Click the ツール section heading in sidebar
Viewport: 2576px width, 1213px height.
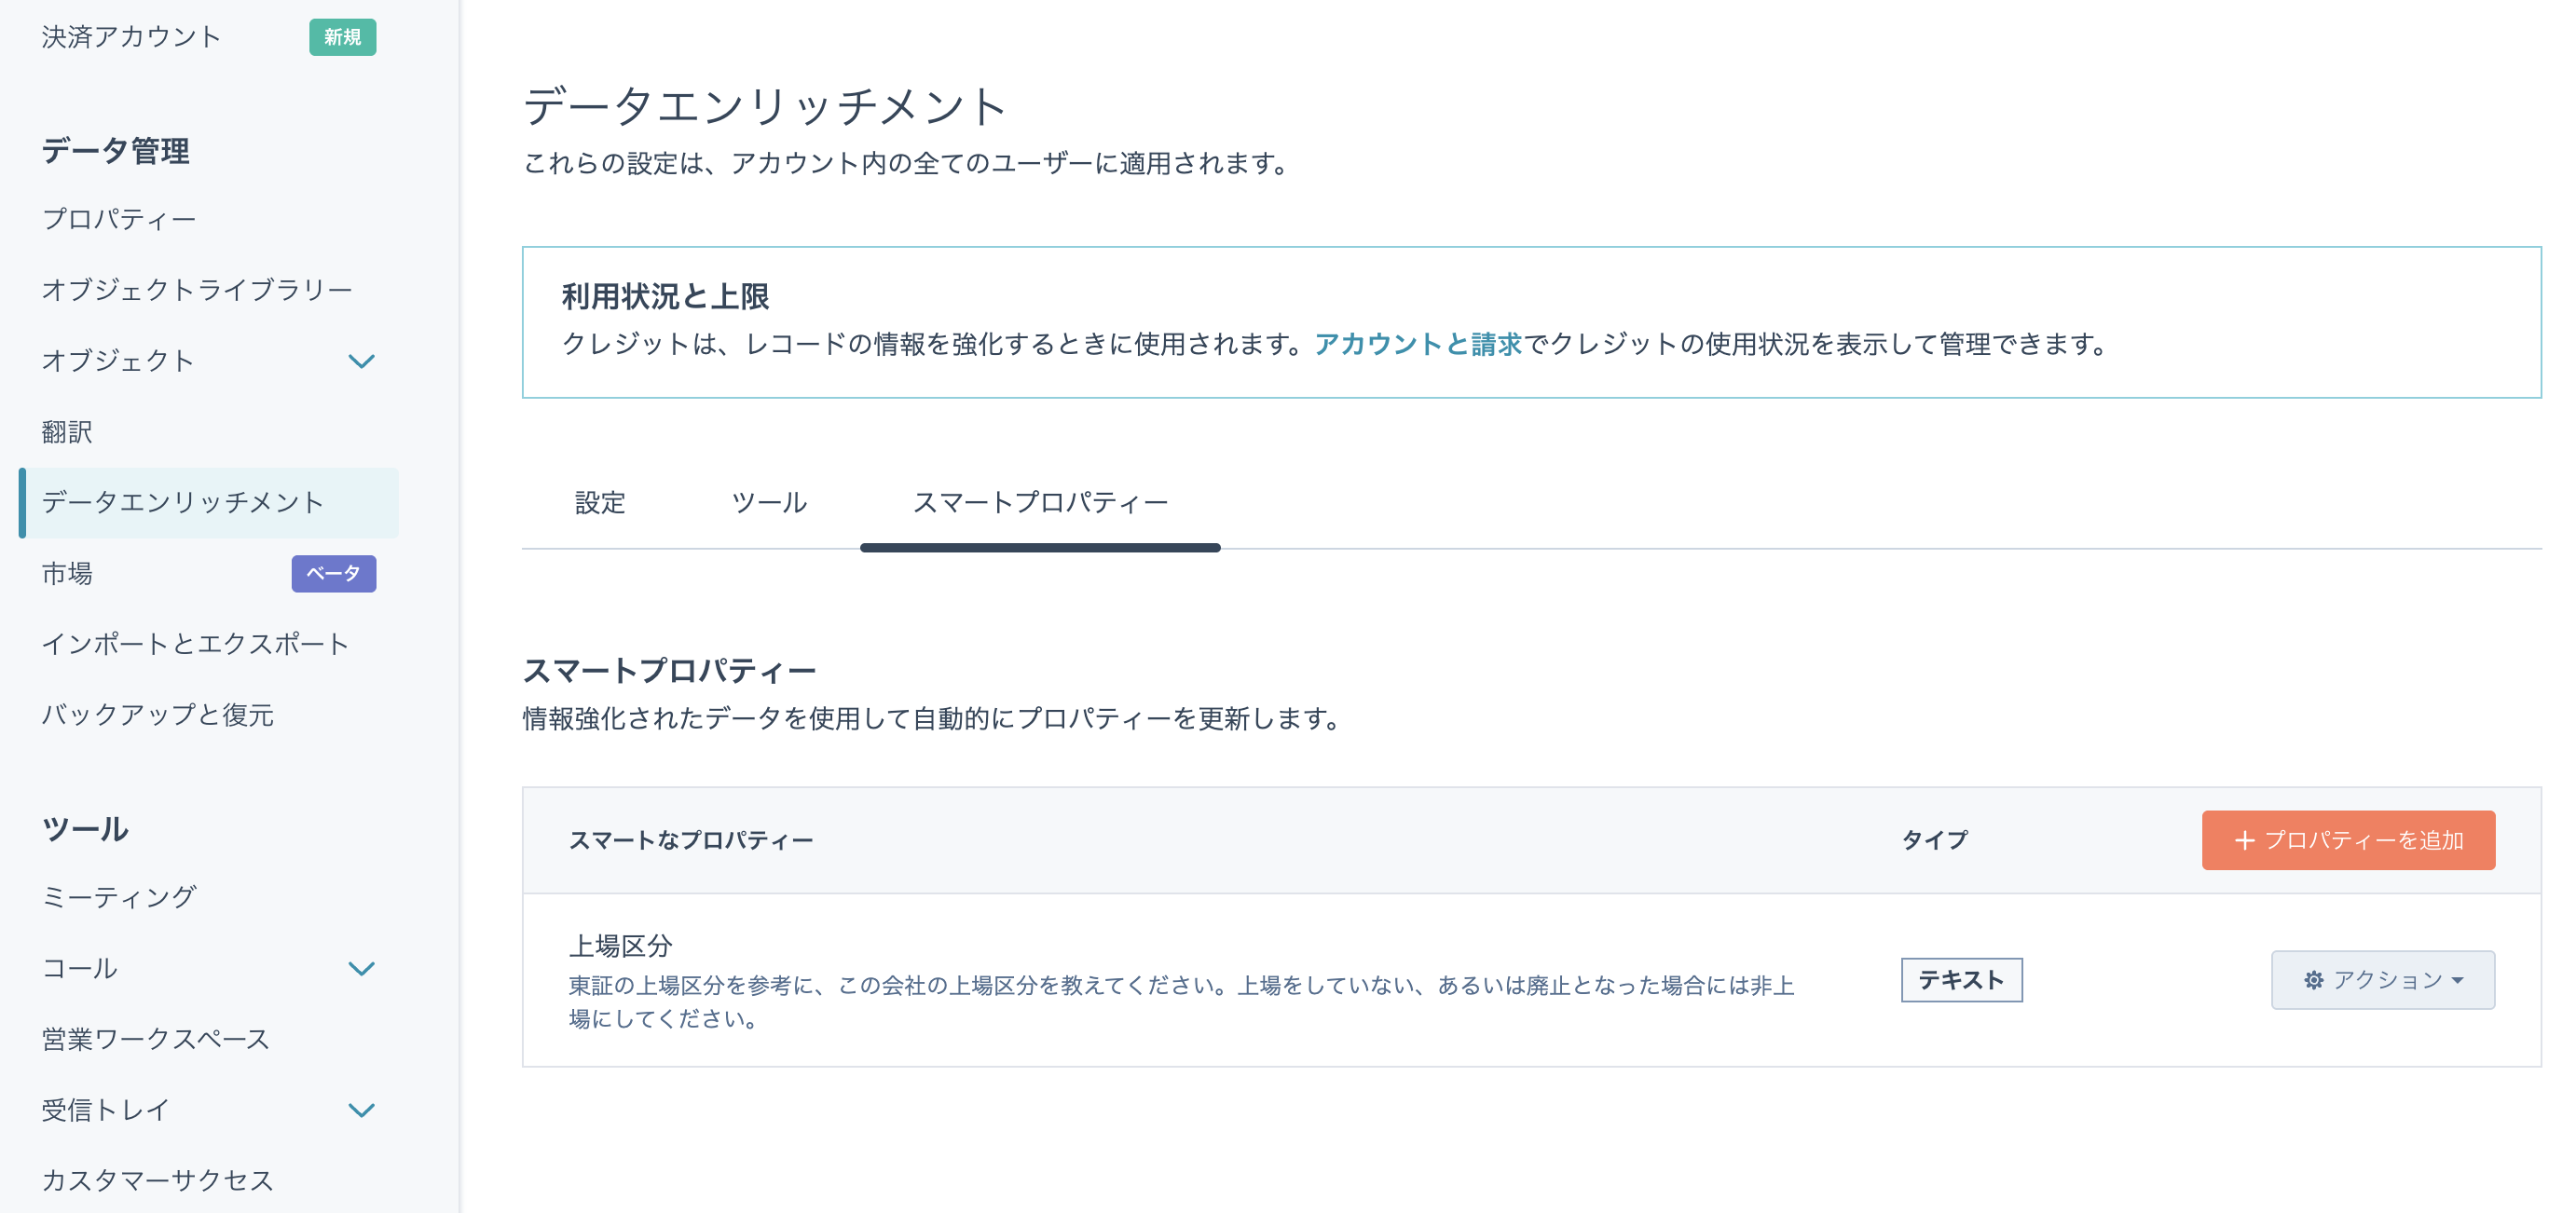[85, 829]
